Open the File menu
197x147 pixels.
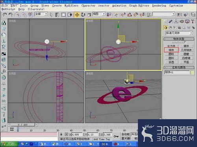pyautogui.click(x=4, y=5)
